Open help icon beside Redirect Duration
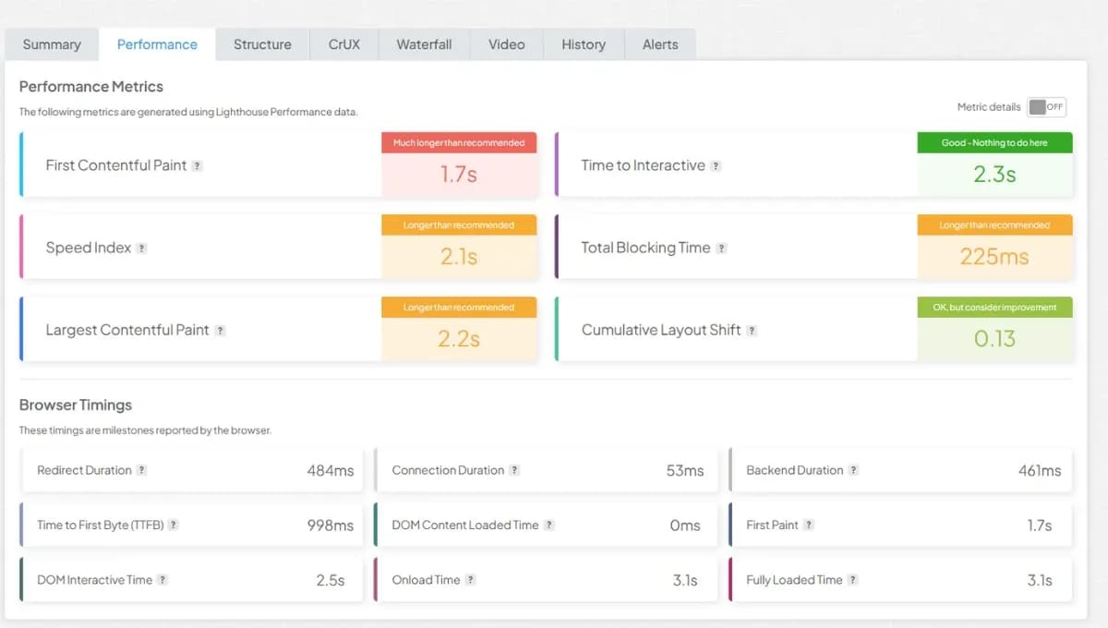 (141, 470)
